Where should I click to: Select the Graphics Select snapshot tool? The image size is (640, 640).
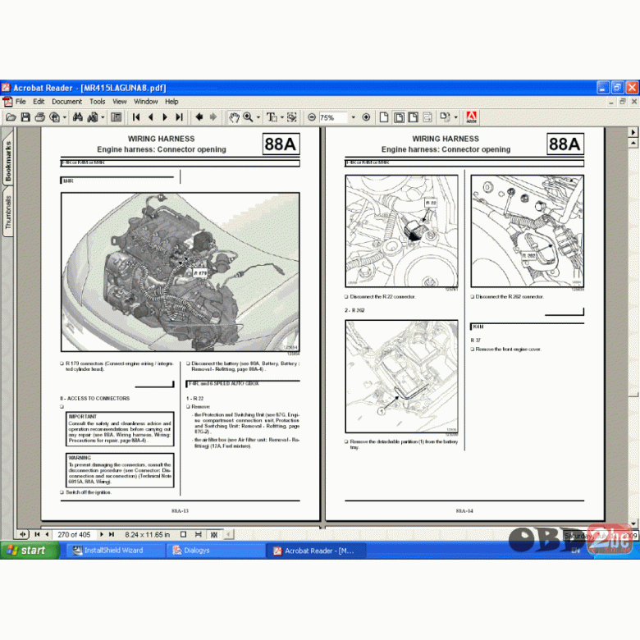[292, 117]
